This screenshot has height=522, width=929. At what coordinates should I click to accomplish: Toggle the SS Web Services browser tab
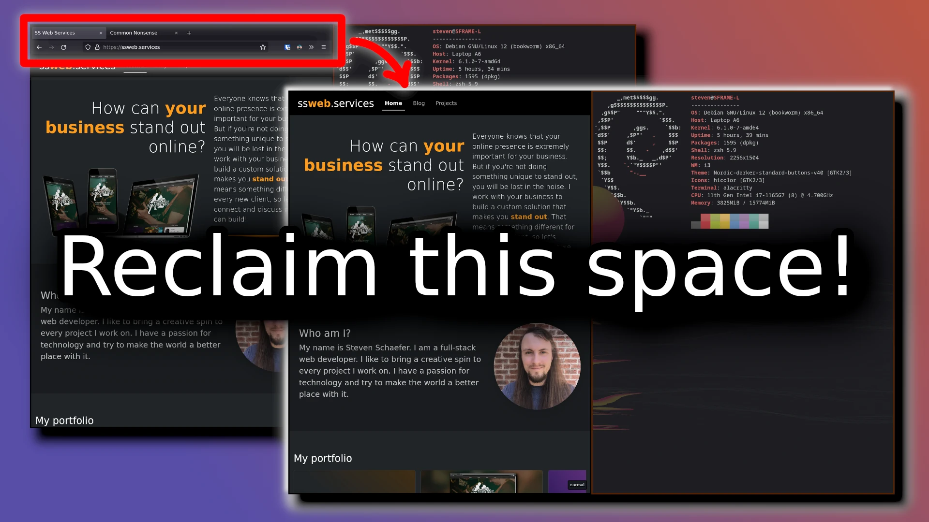[x=64, y=32]
